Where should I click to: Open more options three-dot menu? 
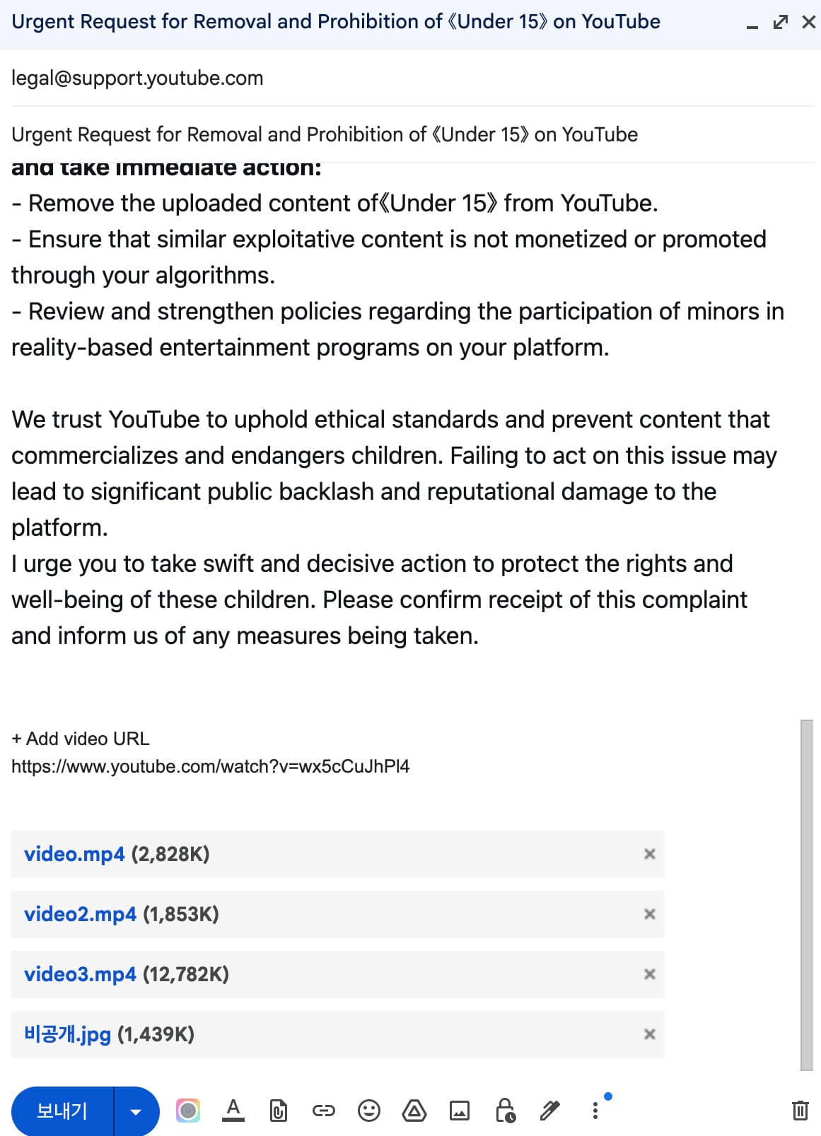pos(595,1111)
